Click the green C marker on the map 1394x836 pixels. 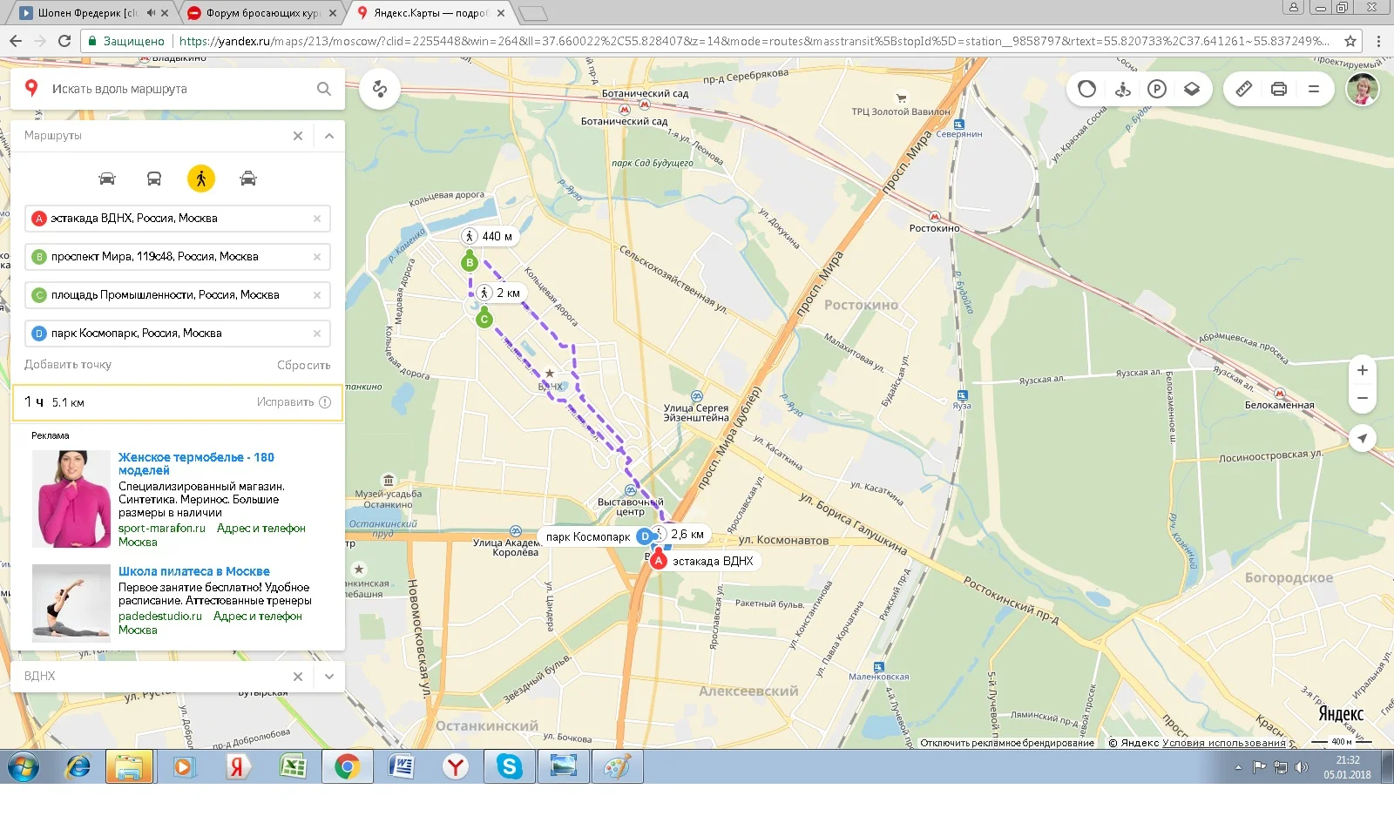(x=484, y=320)
